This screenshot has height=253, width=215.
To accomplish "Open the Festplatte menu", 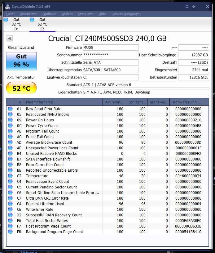I will [x=86, y=14].
